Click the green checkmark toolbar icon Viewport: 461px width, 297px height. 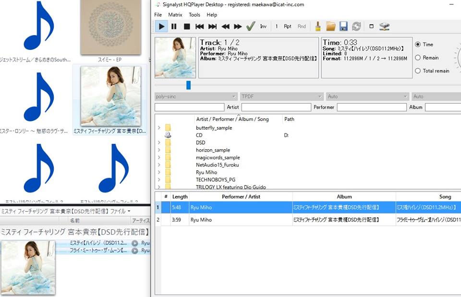click(x=251, y=26)
